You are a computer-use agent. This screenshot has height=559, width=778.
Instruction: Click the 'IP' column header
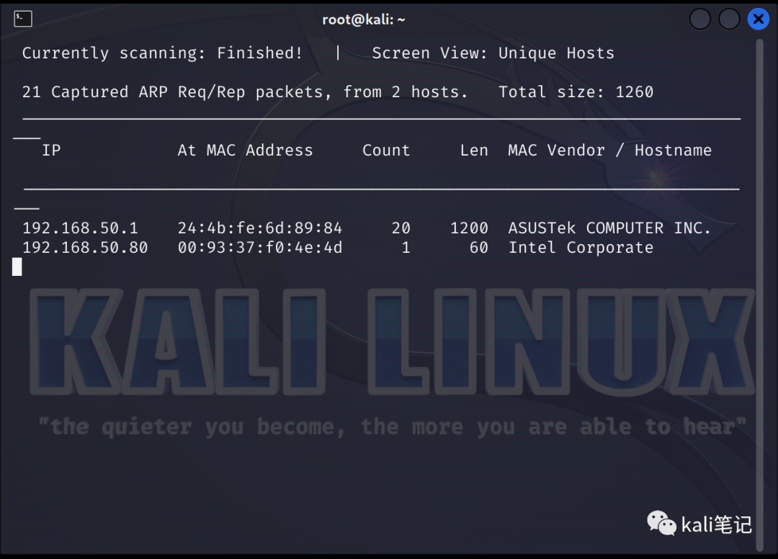pos(52,151)
